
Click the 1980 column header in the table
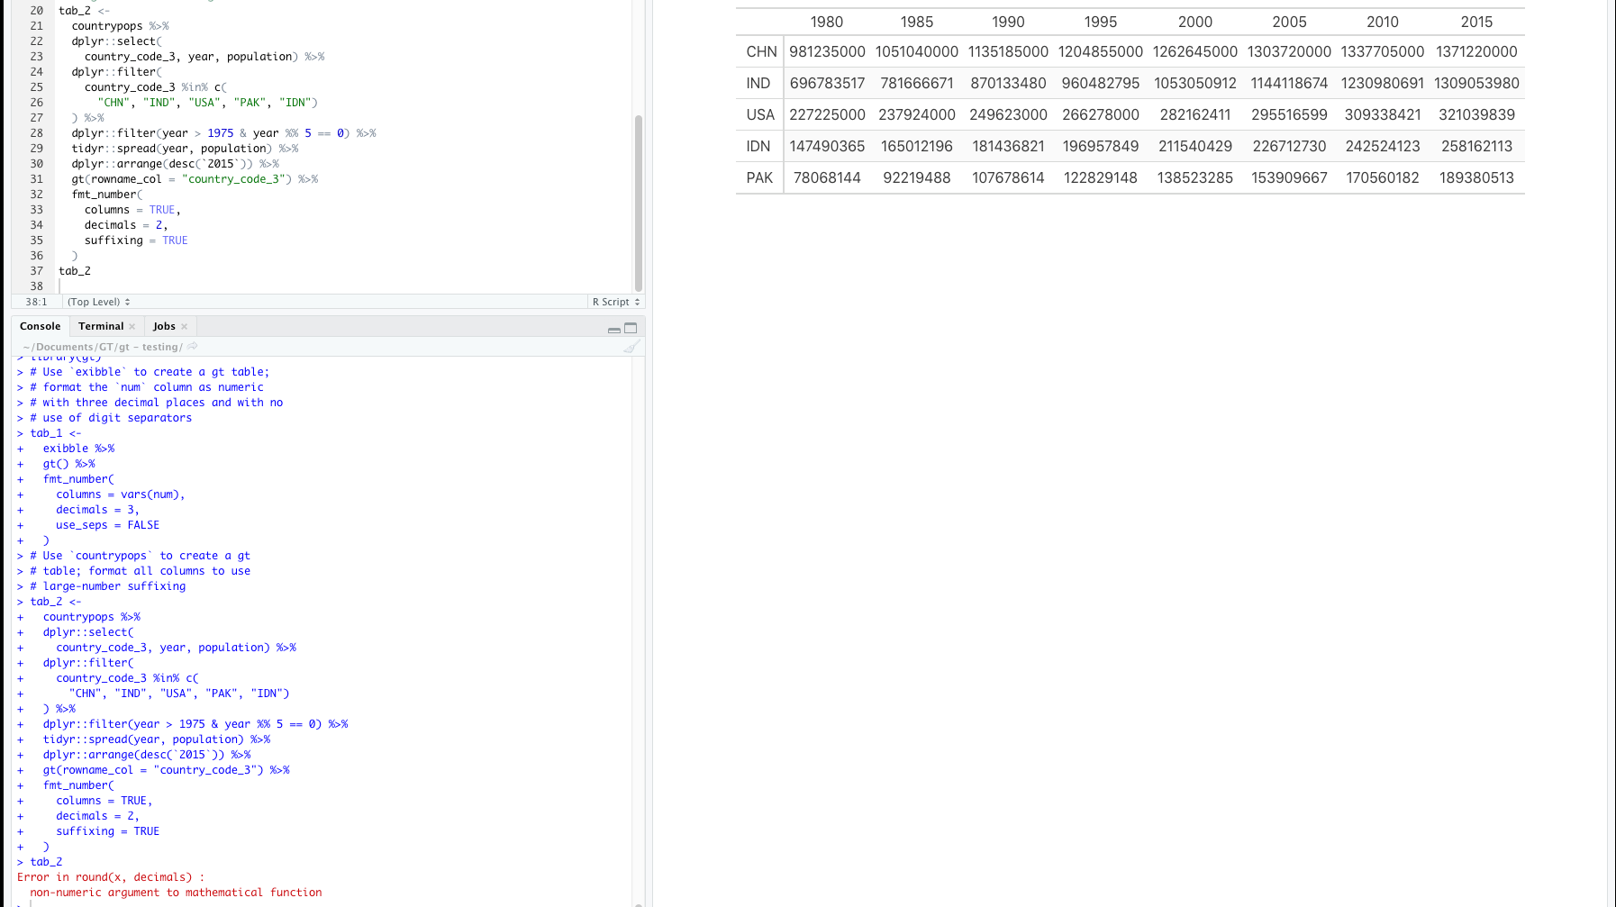[827, 22]
